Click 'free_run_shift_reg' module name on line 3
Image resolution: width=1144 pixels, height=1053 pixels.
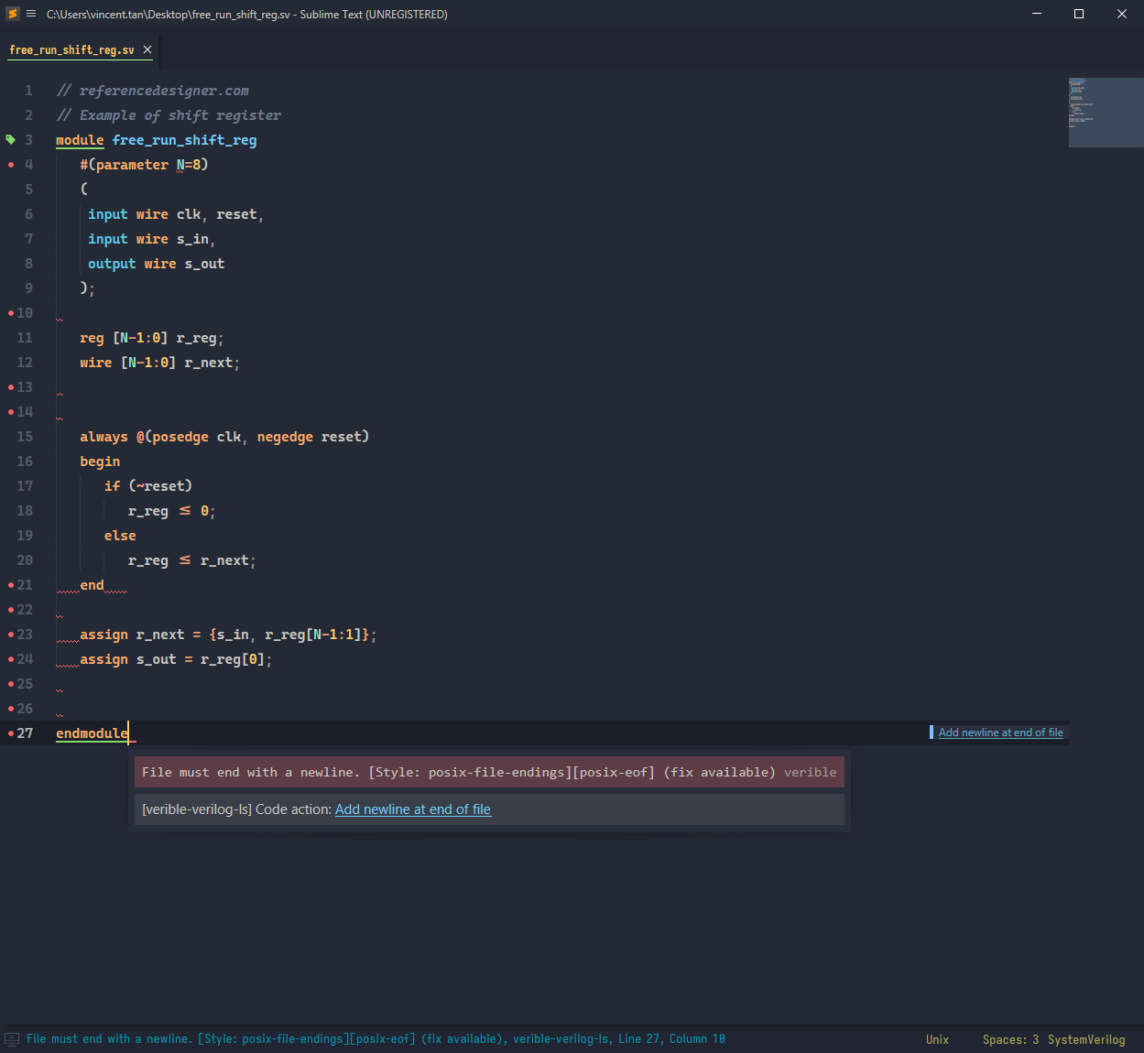(184, 140)
